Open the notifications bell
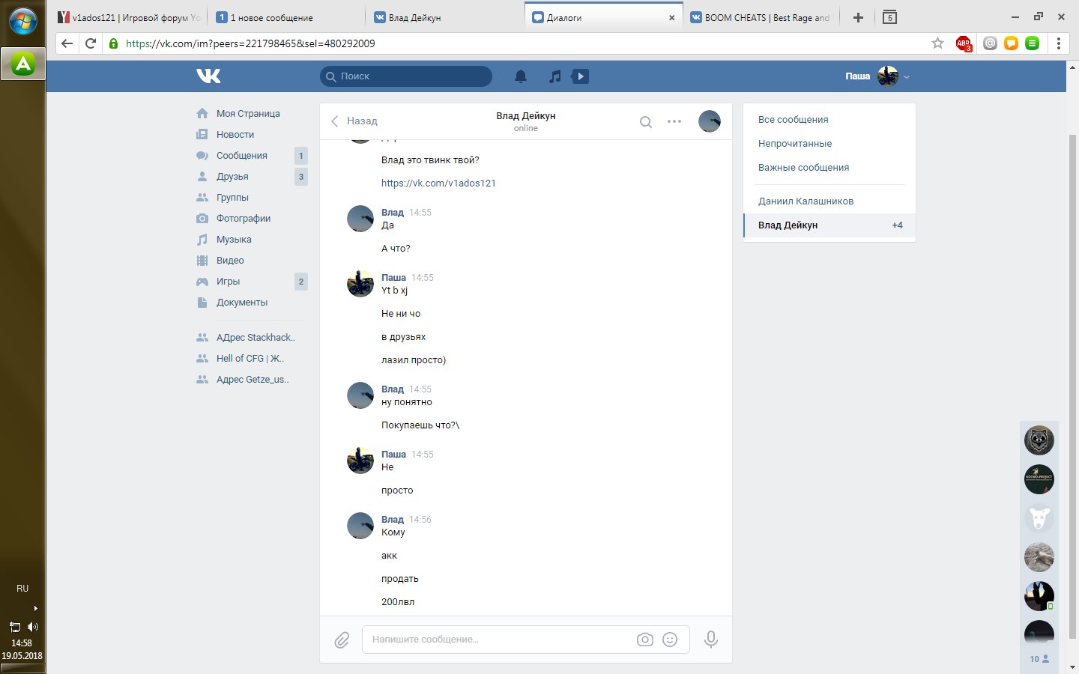1079x674 pixels. pos(521,76)
